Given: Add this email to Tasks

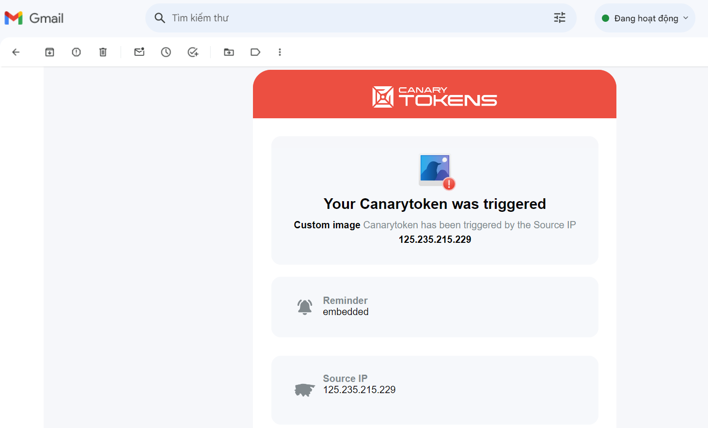Looking at the screenshot, I should (193, 52).
